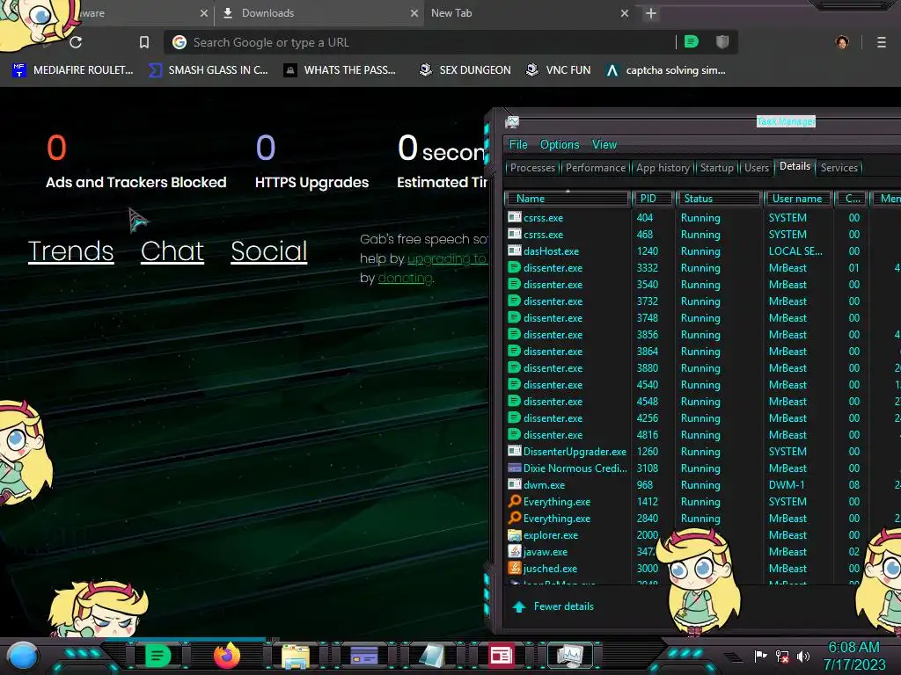Open the credit card app taskbar icon

tap(363, 656)
